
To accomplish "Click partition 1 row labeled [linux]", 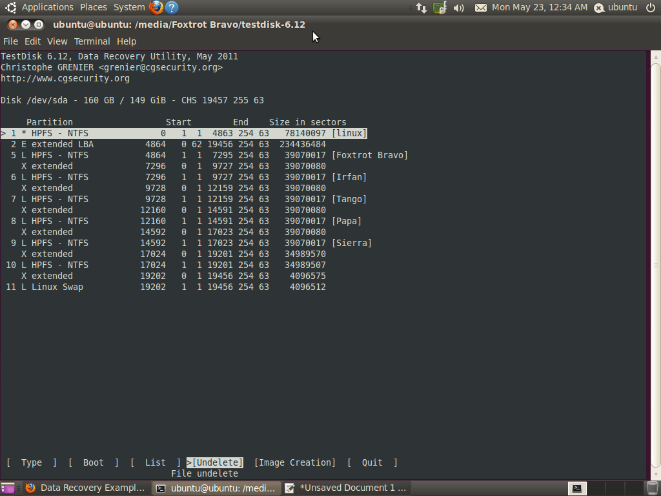I will 184,133.
